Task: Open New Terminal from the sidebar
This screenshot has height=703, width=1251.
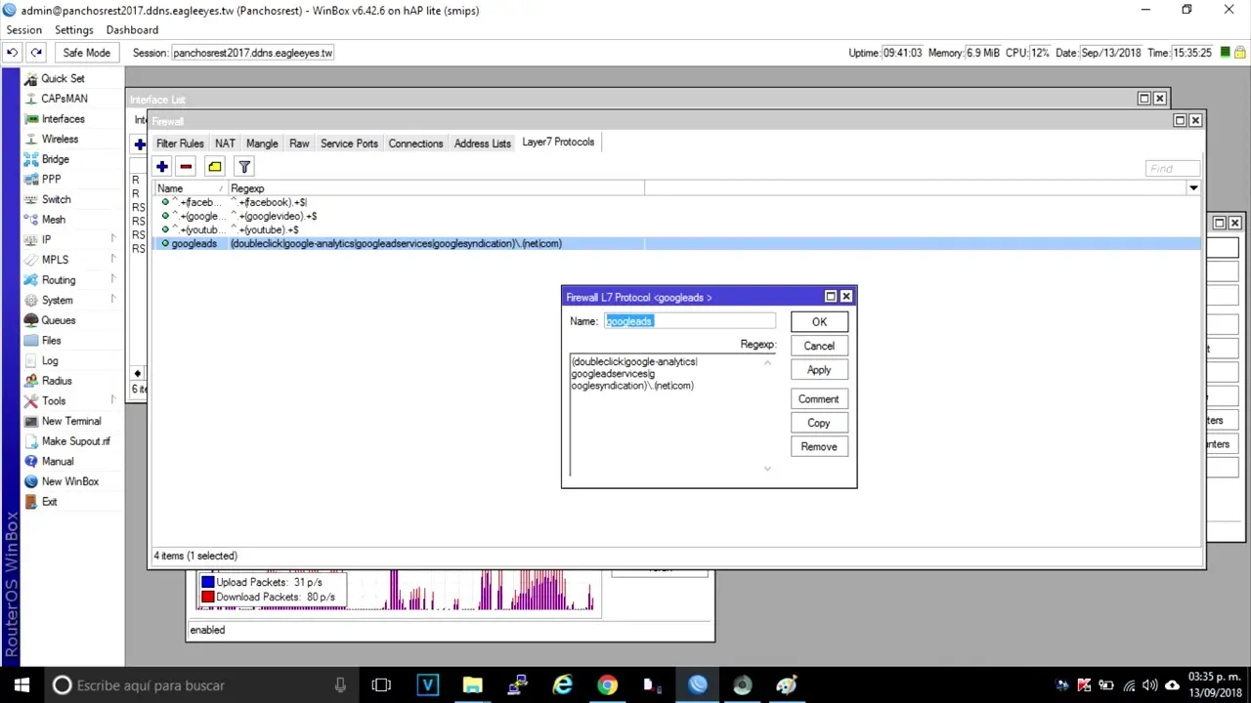Action: pos(71,421)
